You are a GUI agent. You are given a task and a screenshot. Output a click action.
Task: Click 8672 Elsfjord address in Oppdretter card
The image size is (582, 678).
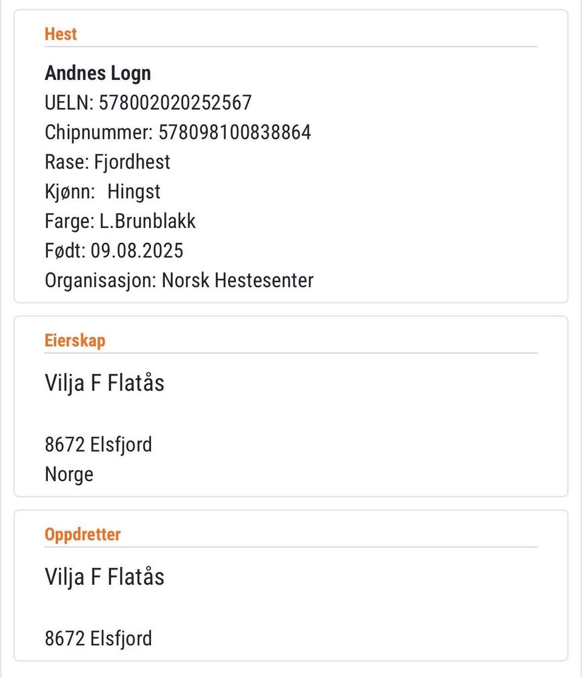98,639
